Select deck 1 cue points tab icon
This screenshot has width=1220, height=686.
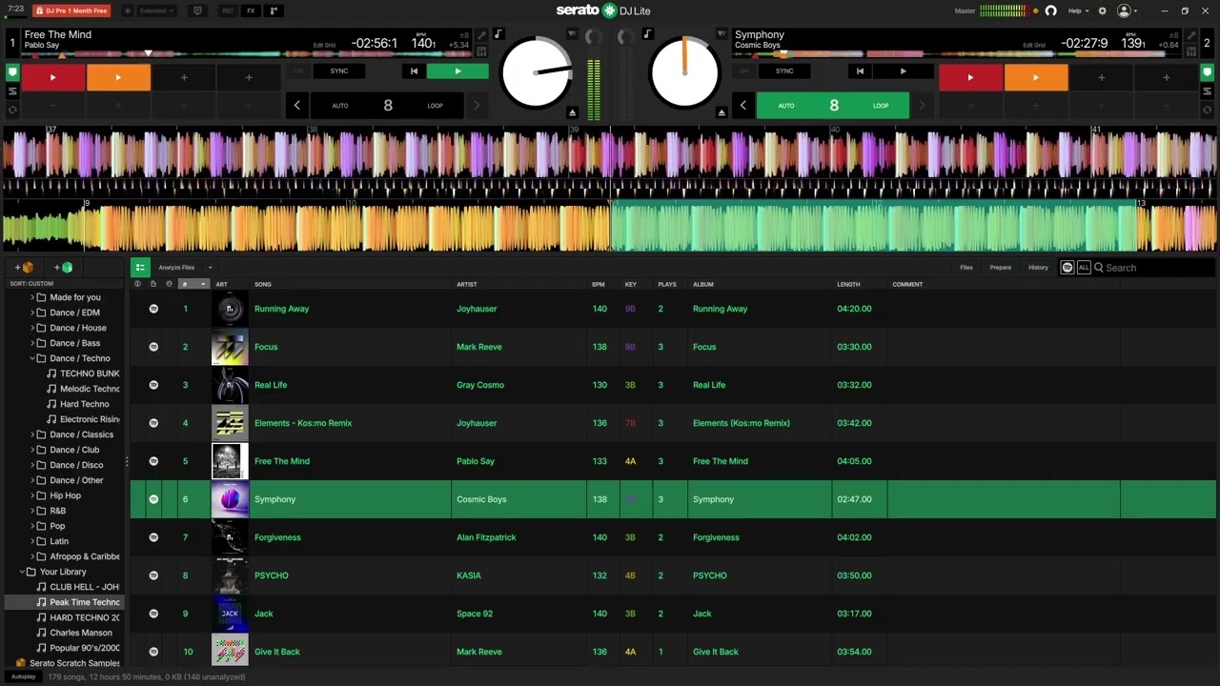[12, 71]
